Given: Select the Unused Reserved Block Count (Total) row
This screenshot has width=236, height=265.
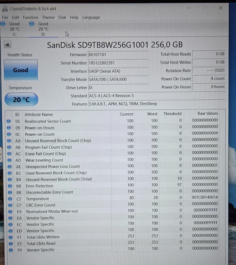Looking at the screenshot, I should pos(113,179).
